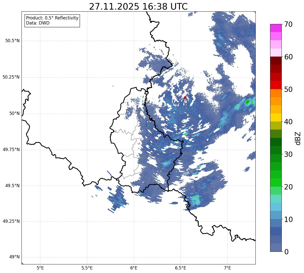Click the 5.5°E longitude label

pyautogui.click(x=87, y=268)
